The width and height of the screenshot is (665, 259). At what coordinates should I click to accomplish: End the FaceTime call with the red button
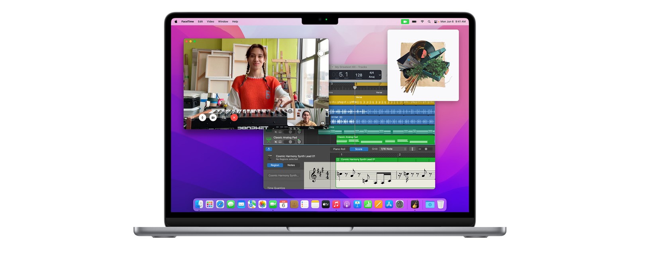pyautogui.click(x=234, y=118)
